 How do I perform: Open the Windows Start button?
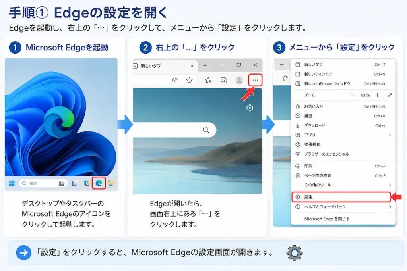(x=12, y=183)
